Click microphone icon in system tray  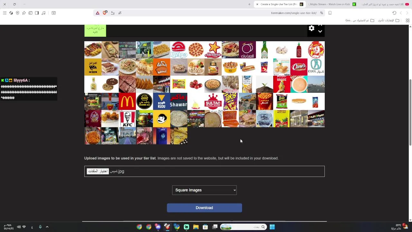(x=40, y=227)
